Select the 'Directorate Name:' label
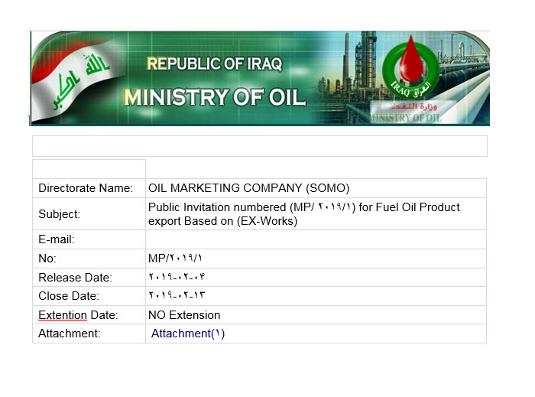535x397 pixels. click(86, 188)
